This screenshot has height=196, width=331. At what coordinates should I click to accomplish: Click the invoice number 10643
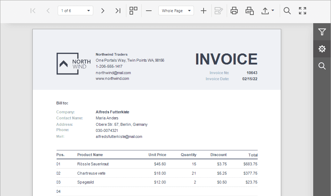252,73
